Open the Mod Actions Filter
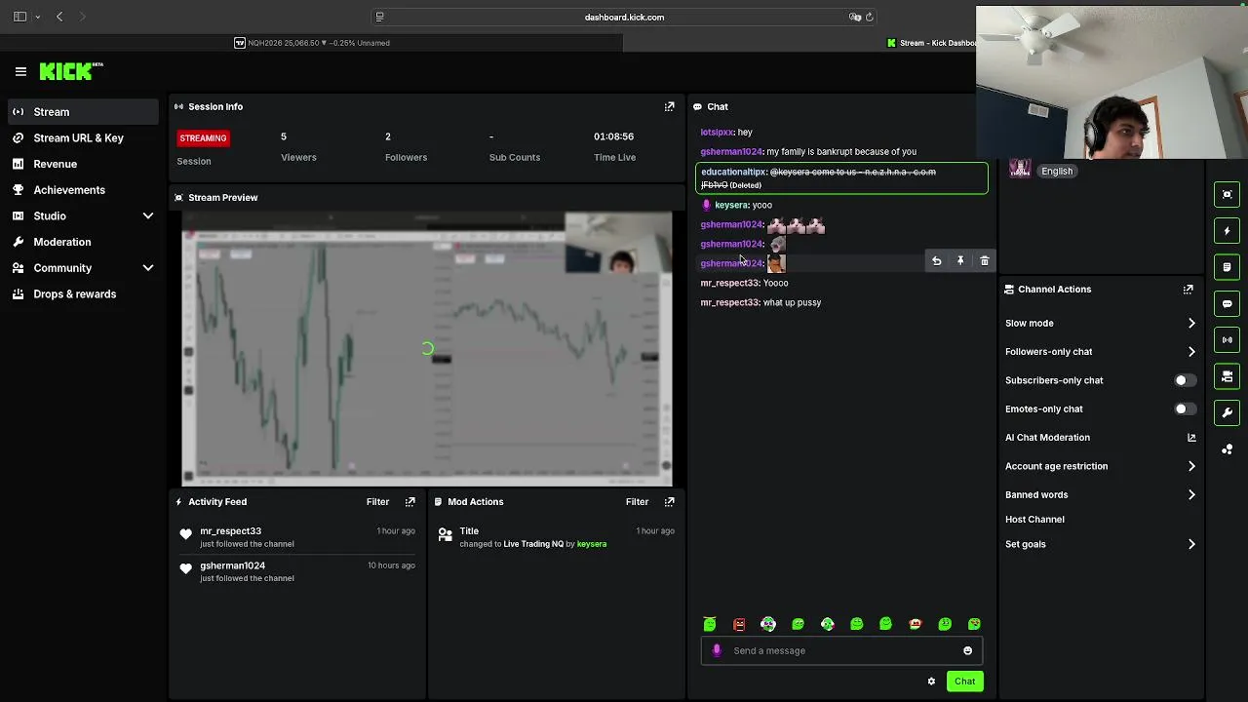The width and height of the screenshot is (1248, 702). (x=637, y=501)
